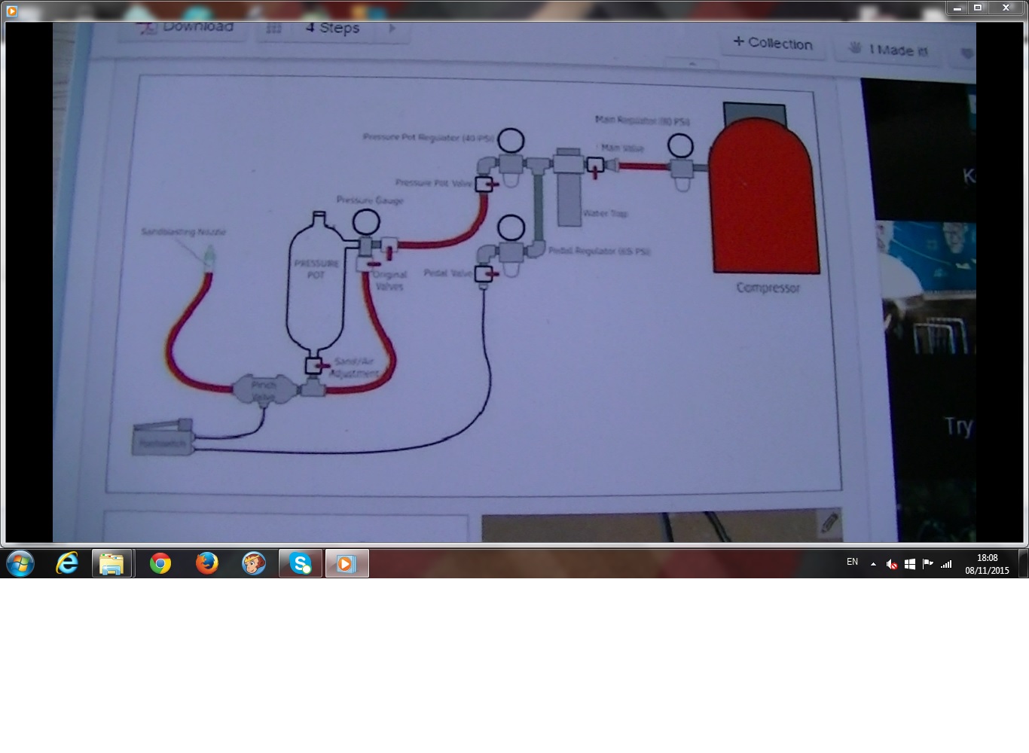Image resolution: width=1029 pixels, height=753 pixels.
Task: Open the Windows Start menu
Action: click(20, 563)
